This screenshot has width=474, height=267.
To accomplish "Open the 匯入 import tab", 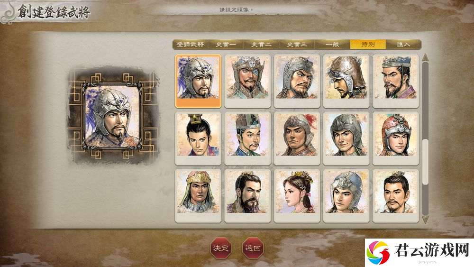I will (403, 45).
